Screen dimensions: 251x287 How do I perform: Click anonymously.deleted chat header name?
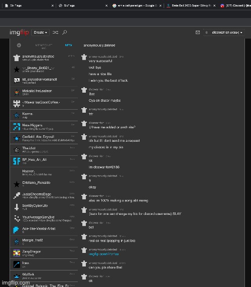(99, 45)
